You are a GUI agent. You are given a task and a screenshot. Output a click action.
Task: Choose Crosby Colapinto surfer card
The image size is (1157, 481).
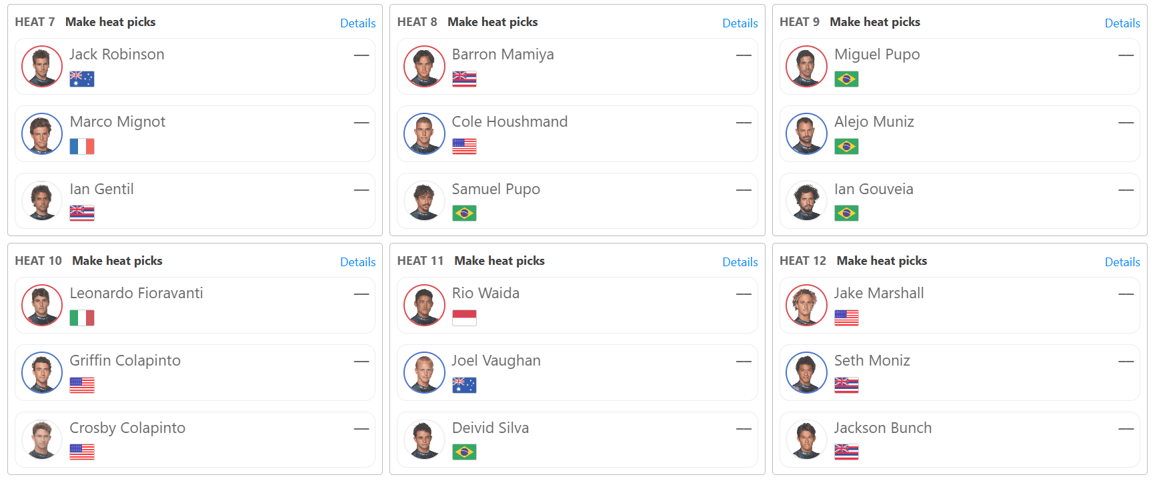195,440
